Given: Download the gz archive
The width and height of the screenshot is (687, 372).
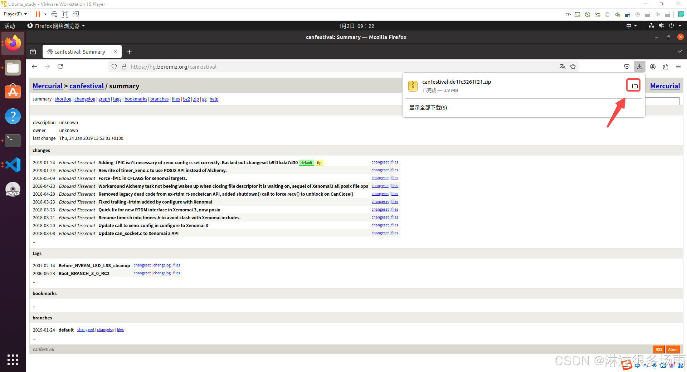Looking at the screenshot, I should tap(204, 99).
